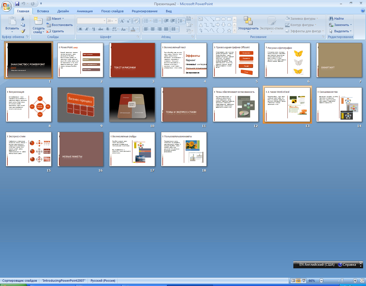Click Найти to find text
Viewport: 366px width, 286px height.
pyautogui.click(x=336, y=19)
